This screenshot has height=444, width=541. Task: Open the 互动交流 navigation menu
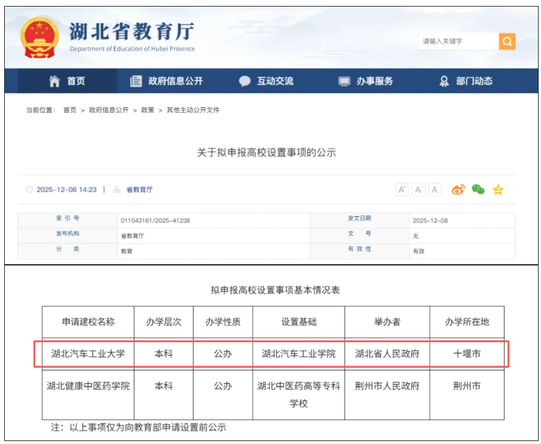(x=266, y=81)
